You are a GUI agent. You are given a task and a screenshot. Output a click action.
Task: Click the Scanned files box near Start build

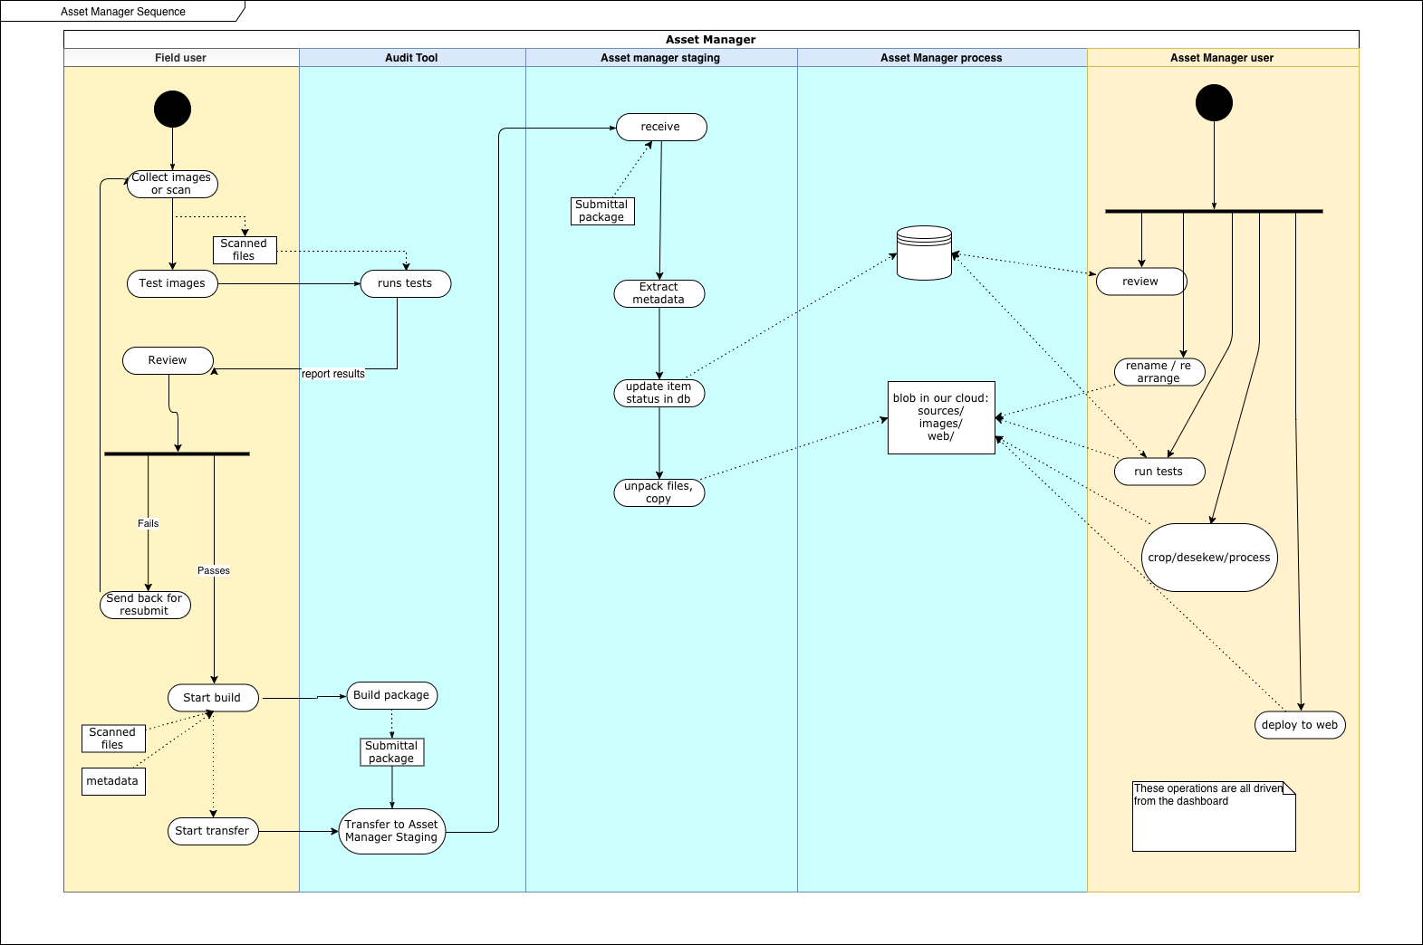tap(113, 739)
